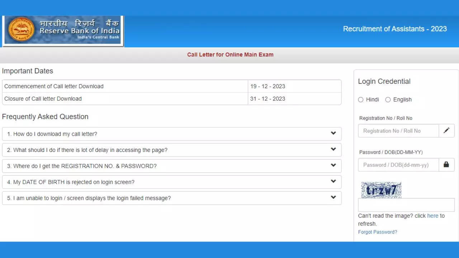This screenshot has width=459, height=258.
Task: Click the captcha image showing trzw7
Action: 381,190
